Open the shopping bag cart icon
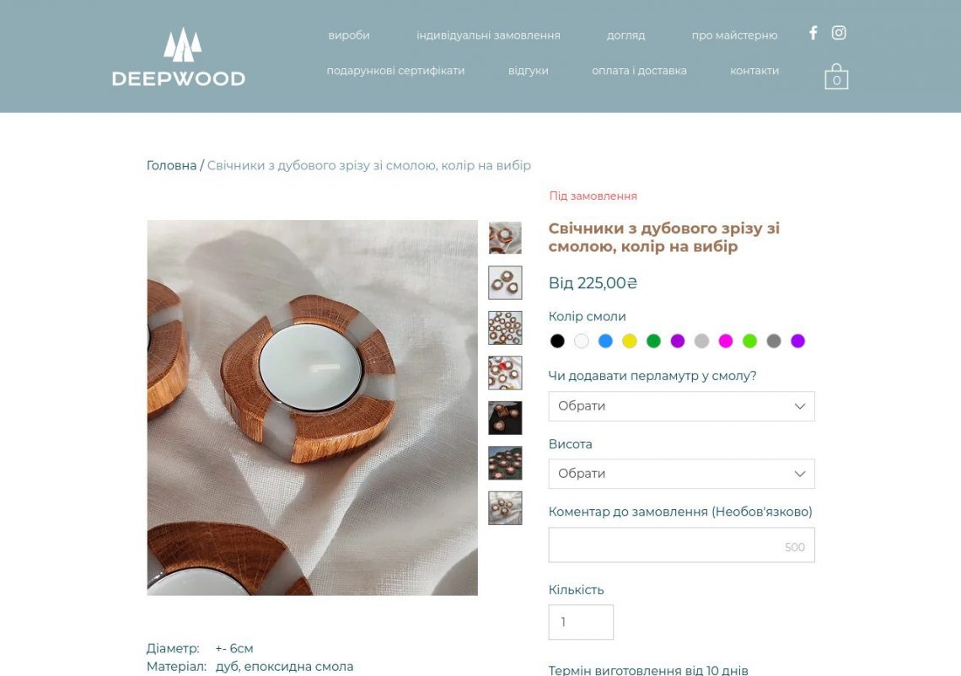961x676 pixels. pyautogui.click(x=836, y=77)
